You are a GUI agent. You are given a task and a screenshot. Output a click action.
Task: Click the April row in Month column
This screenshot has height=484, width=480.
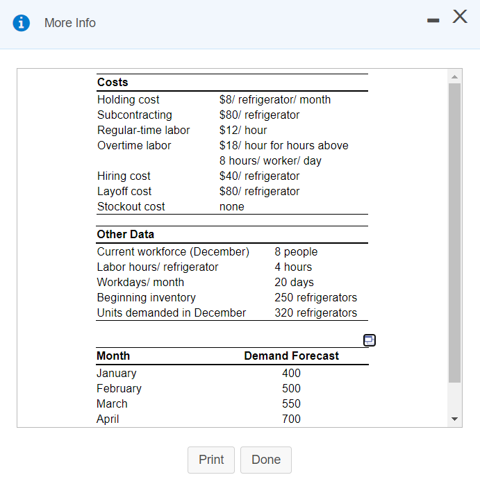pyautogui.click(x=108, y=419)
